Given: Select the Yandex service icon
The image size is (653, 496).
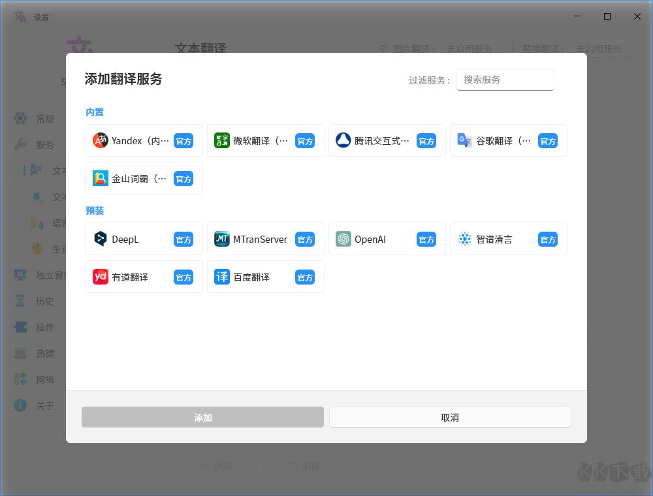Looking at the screenshot, I should pos(101,141).
